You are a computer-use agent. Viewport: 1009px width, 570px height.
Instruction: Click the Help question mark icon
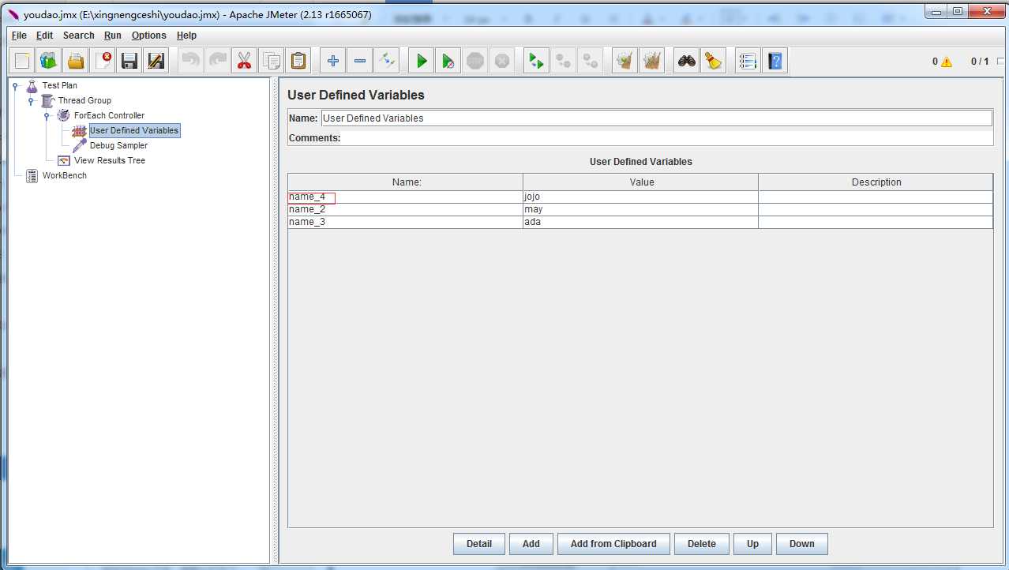tap(775, 61)
